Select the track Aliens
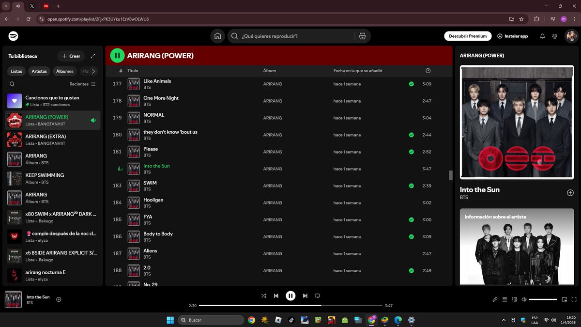 coord(278,253)
